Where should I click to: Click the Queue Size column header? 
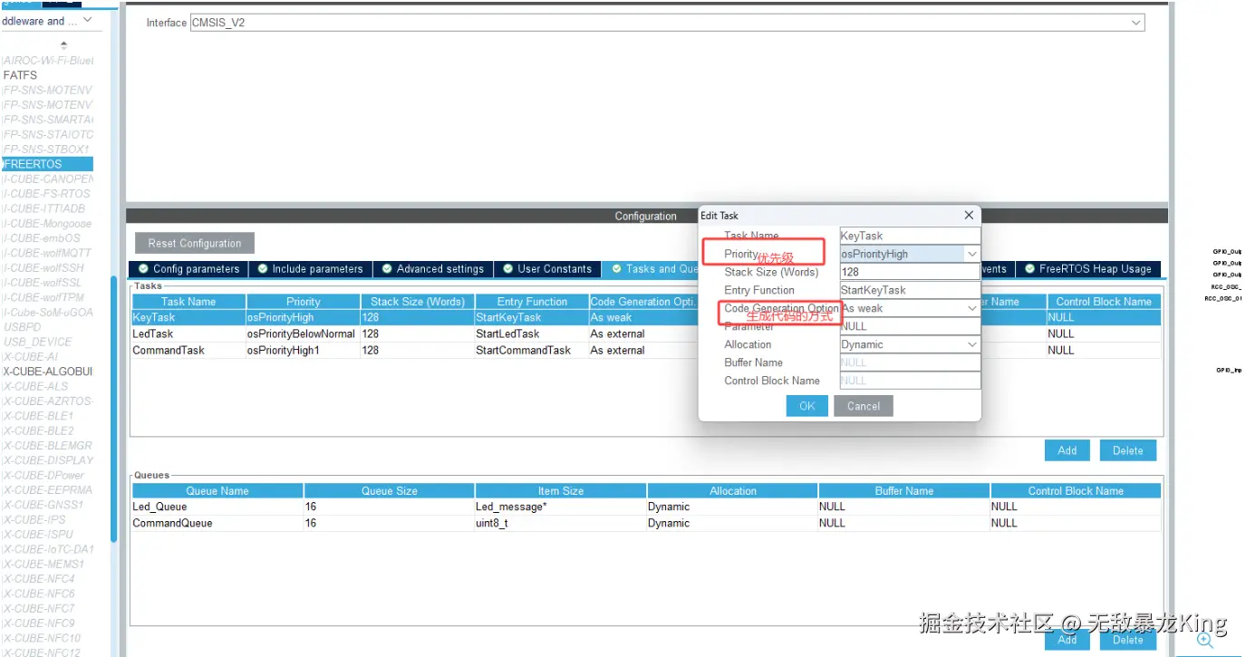[x=390, y=491]
